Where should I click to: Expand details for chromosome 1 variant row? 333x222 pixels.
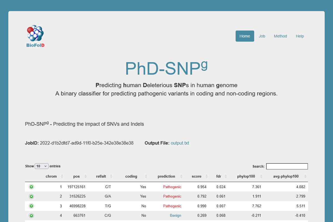coord(31,187)
